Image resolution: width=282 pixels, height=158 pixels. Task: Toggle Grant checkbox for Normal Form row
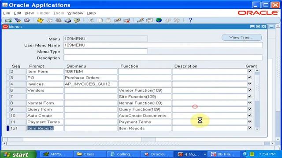(250, 103)
